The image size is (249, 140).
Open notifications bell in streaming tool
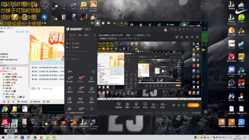pyautogui.click(x=192, y=37)
